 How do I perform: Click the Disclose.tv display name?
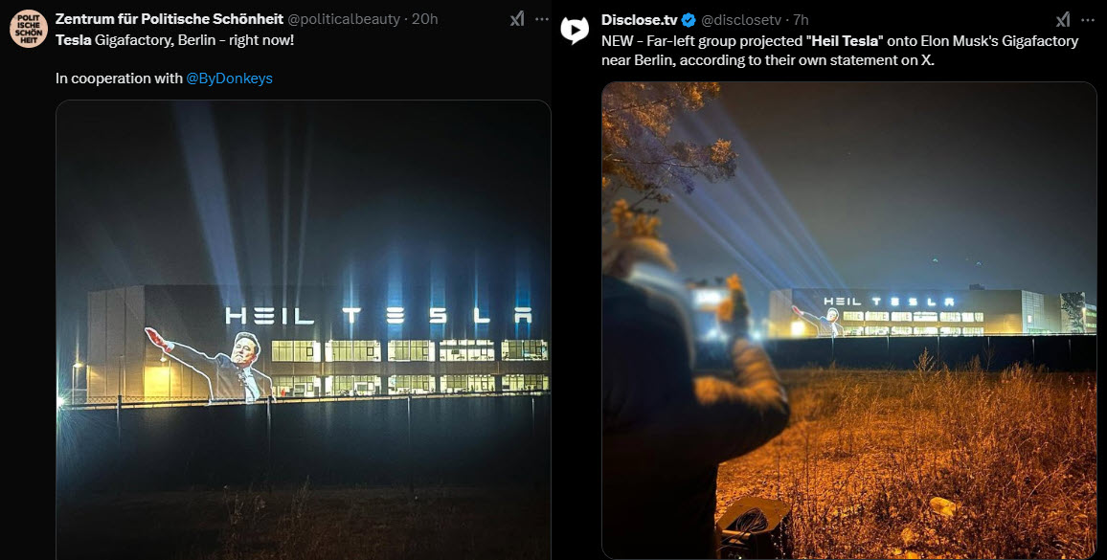pos(640,20)
